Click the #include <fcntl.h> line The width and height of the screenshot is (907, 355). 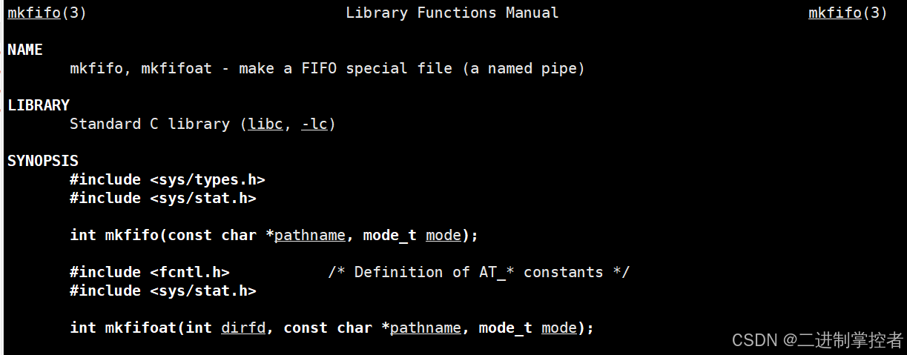pyautogui.click(x=149, y=272)
